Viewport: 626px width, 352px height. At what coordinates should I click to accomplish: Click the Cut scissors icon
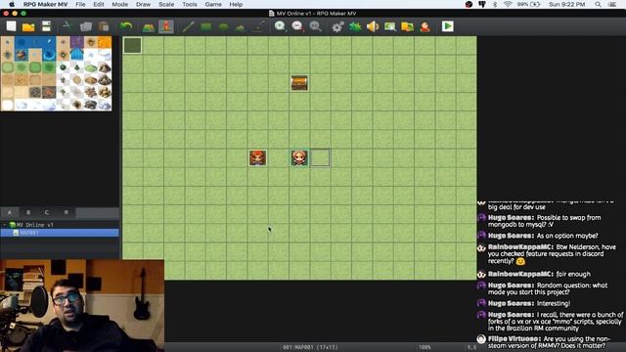point(67,26)
